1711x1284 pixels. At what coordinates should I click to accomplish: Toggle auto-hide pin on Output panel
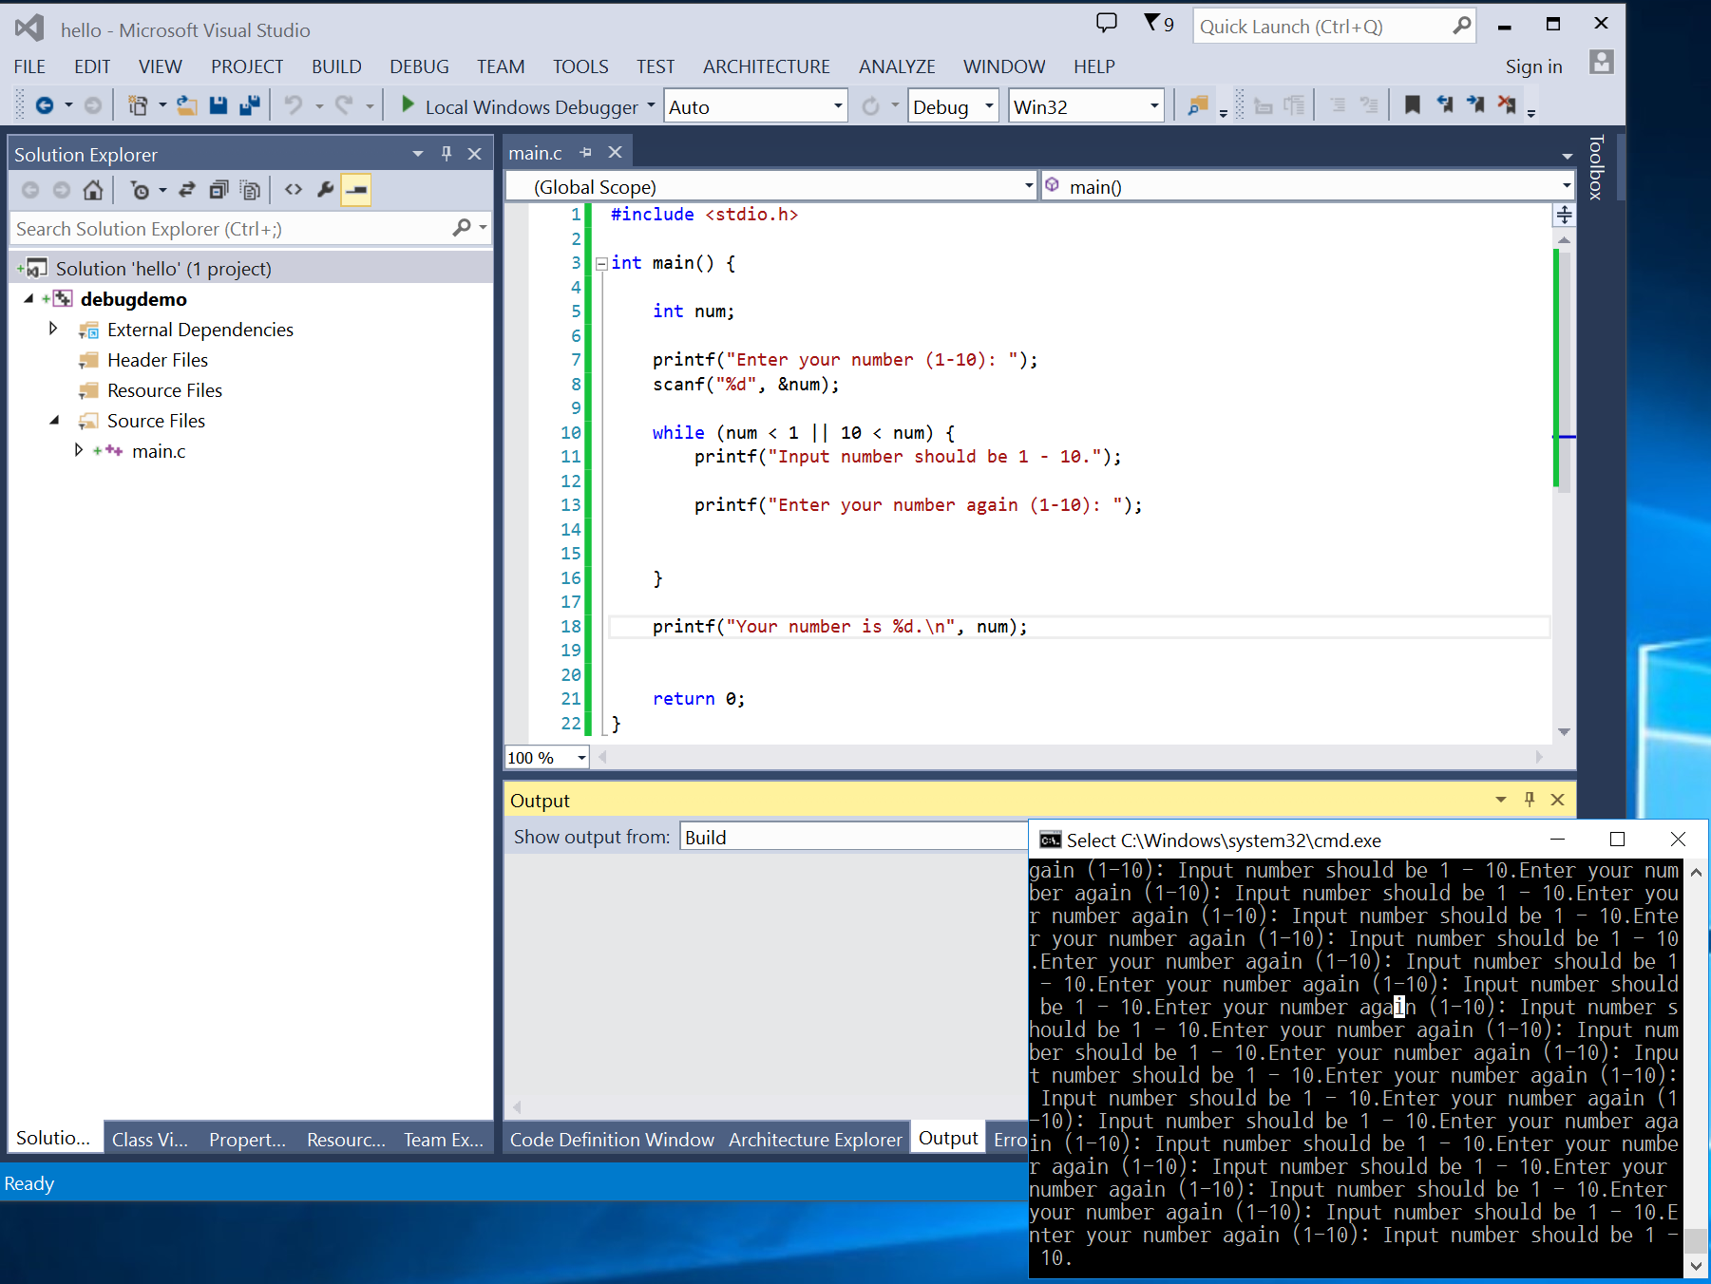1530,800
